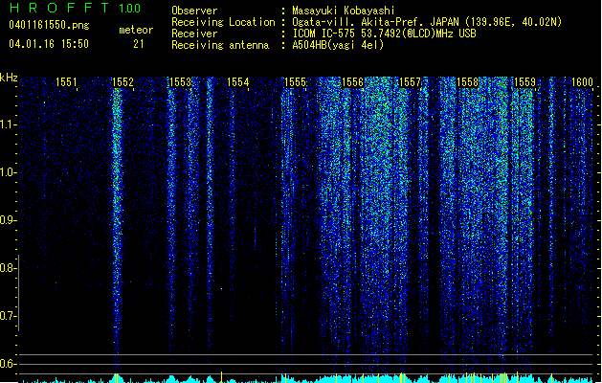Image resolution: width=602 pixels, height=383 pixels.
Task: Click the Receiving Location field label
Action: pos(223,22)
